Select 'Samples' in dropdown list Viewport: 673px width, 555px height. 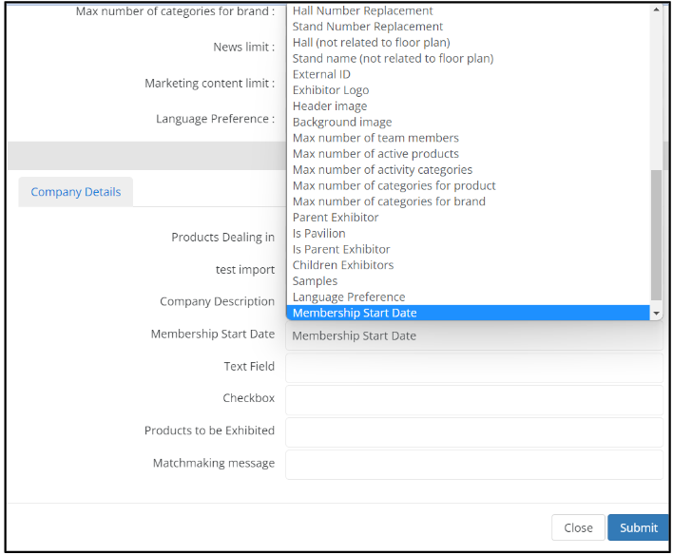tap(315, 281)
